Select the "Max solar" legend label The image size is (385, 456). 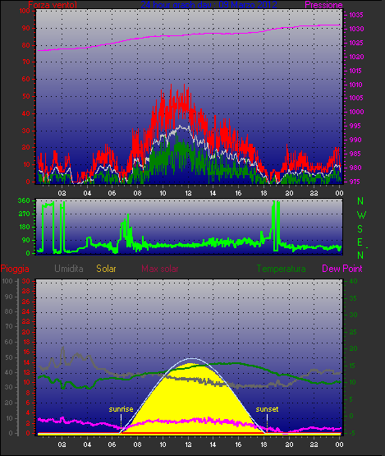click(160, 269)
